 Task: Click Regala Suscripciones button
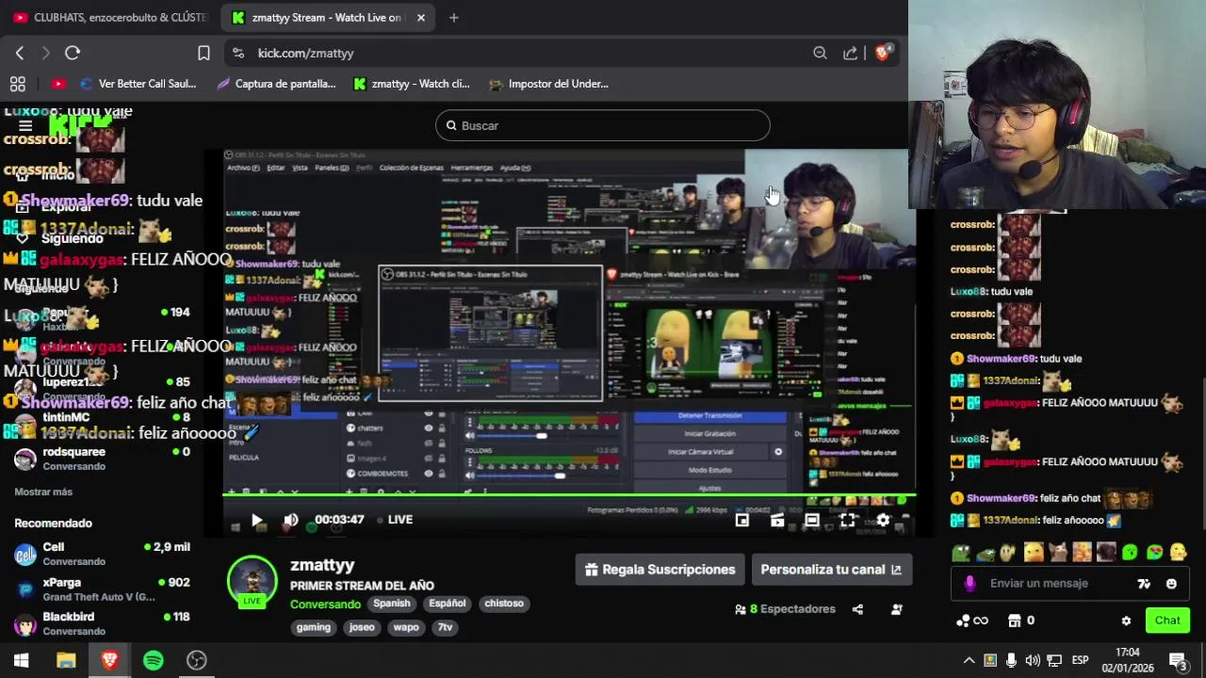click(x=660, y=570)
